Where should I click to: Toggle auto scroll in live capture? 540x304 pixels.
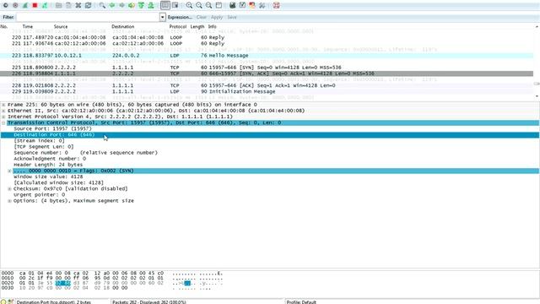click(175, 6)
